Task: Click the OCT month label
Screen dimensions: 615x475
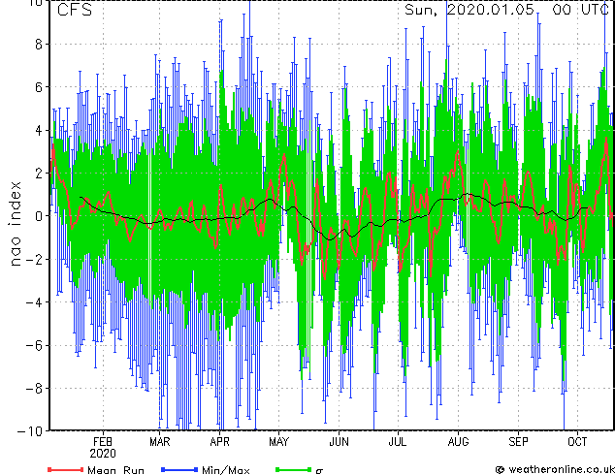Action: pyautogui.click(x=577, y=442)
